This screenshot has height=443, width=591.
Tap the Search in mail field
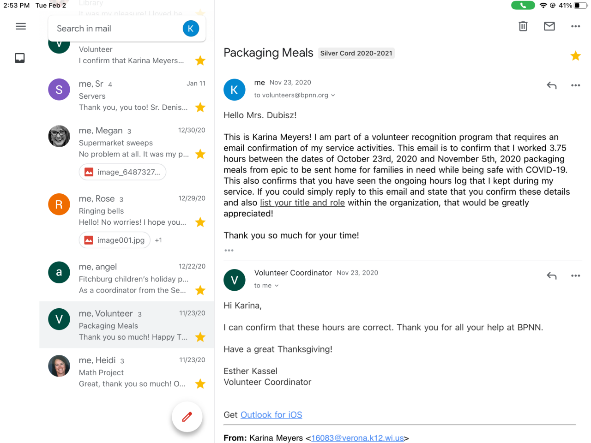115,29
